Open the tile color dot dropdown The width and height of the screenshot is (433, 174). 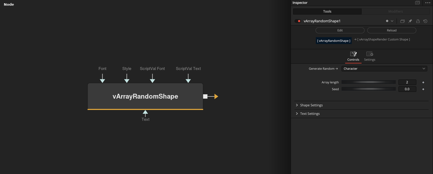coord(389,21)
